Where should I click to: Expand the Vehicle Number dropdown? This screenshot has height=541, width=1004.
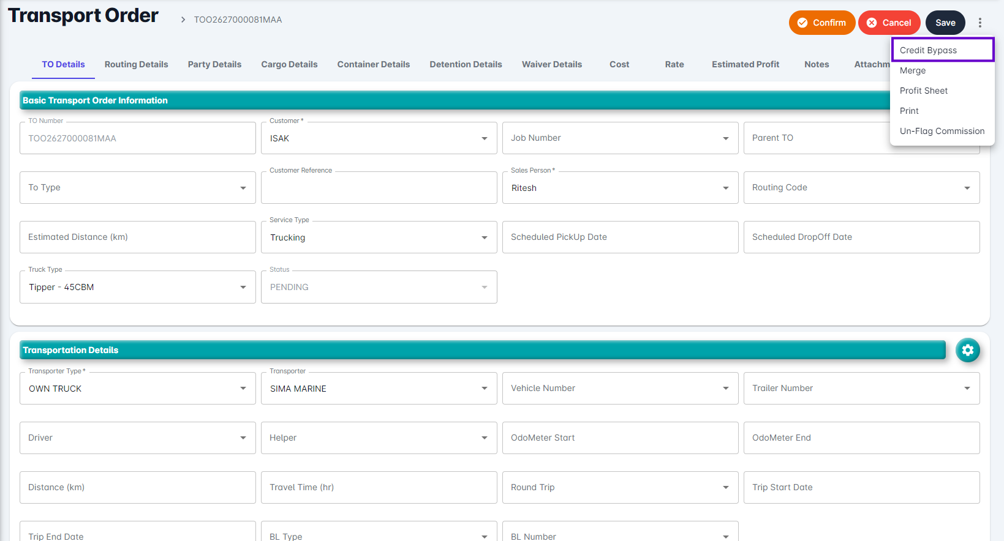620,389
